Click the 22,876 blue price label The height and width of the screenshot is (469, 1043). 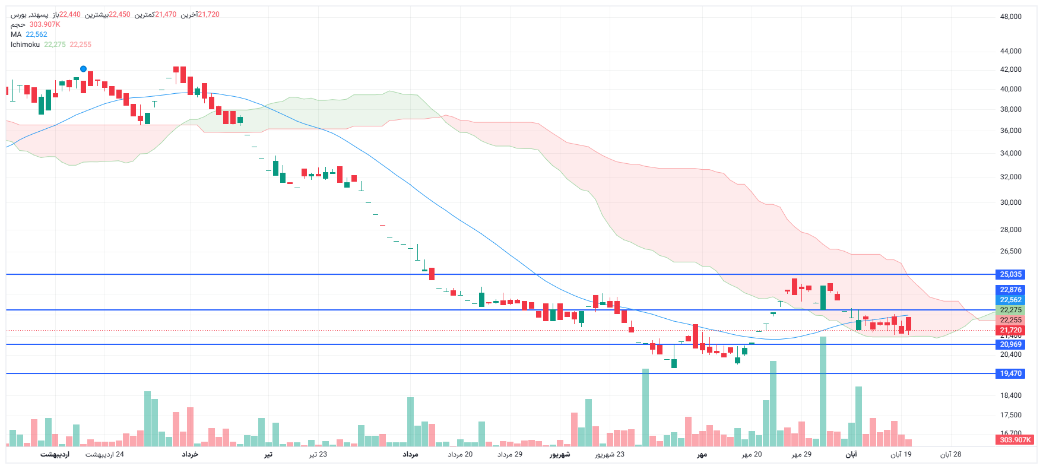point(1010,290)
